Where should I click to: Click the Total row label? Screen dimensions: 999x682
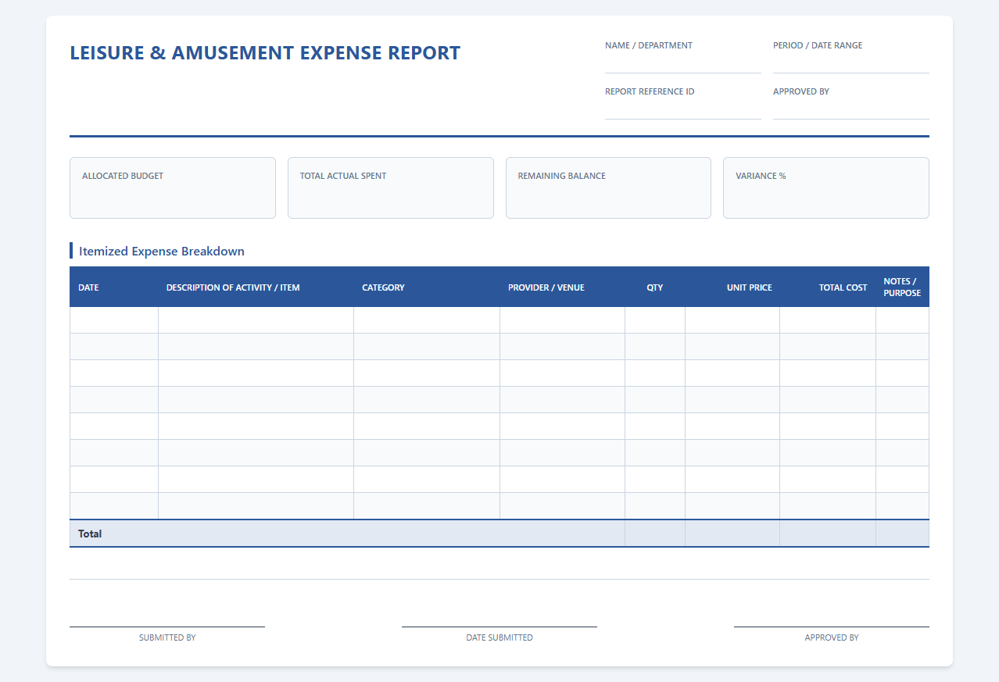pos(90,534)
